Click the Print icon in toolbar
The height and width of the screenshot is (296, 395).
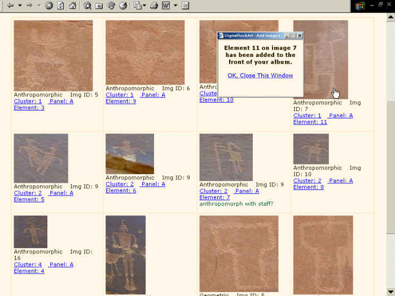point(154,6)
